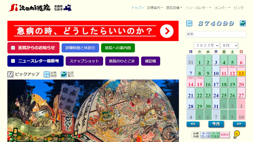Open the 医院のひとこま button
Viewport: 253px width, 142px height.
(x=122, y=61)
